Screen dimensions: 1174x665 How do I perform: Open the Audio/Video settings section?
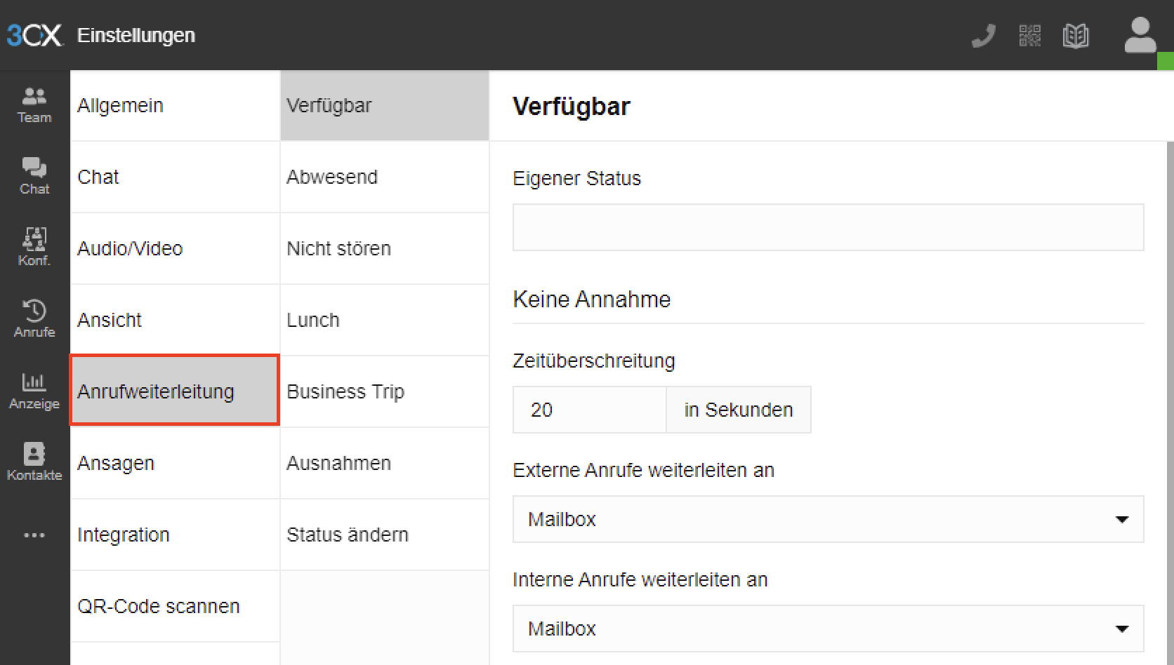coord(175,248)
